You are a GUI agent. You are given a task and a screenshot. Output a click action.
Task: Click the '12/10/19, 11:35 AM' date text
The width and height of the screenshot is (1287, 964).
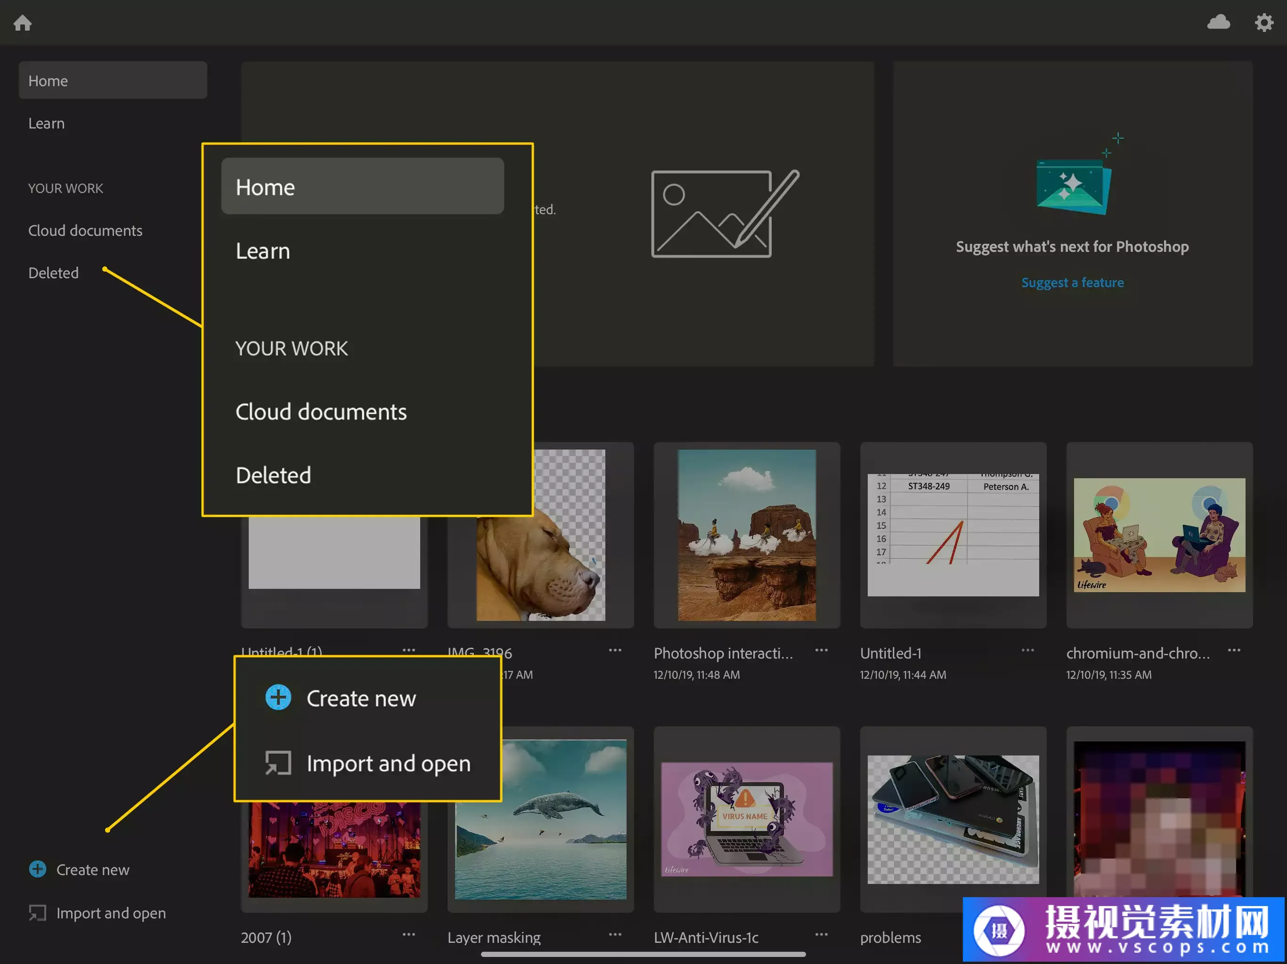coord(1108,675)
